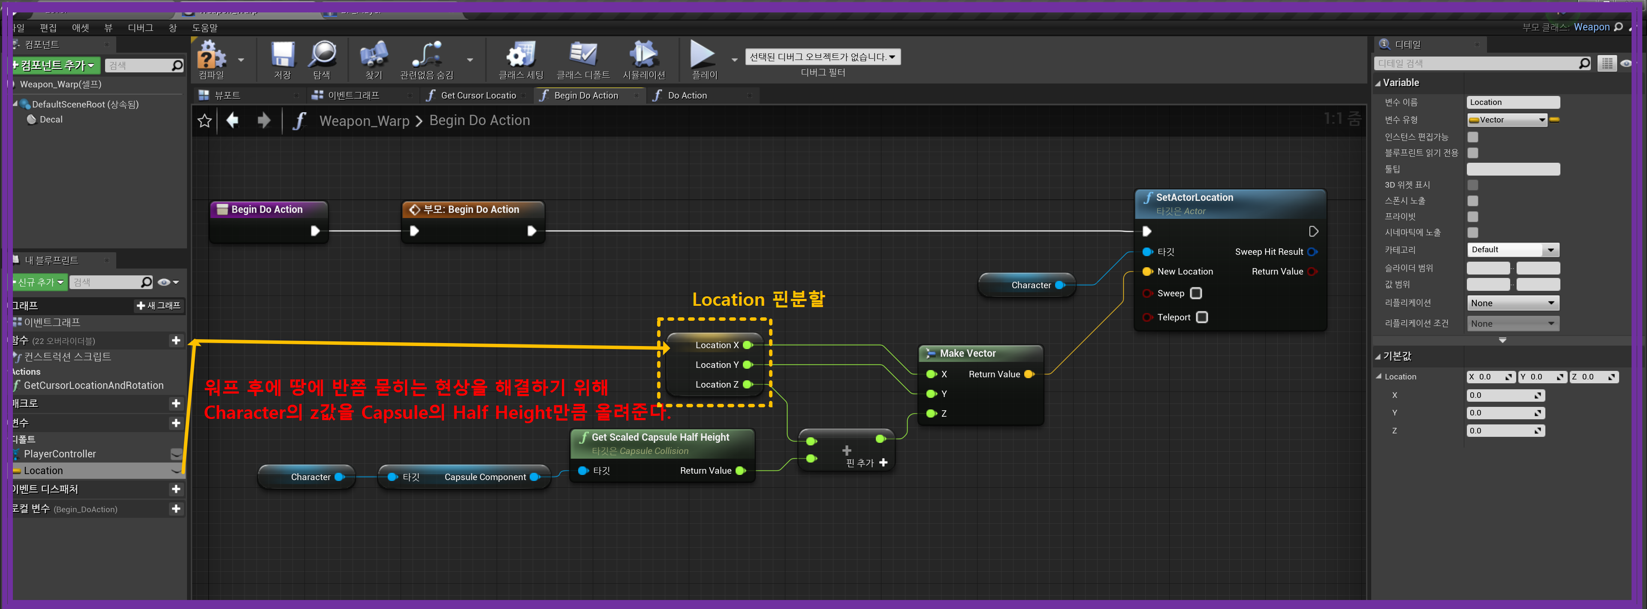The height and width of the screenshot is (609, 1647).
Task: Click the plus icon for local variables
Action: pyautogui.click(x=176, y=509)
